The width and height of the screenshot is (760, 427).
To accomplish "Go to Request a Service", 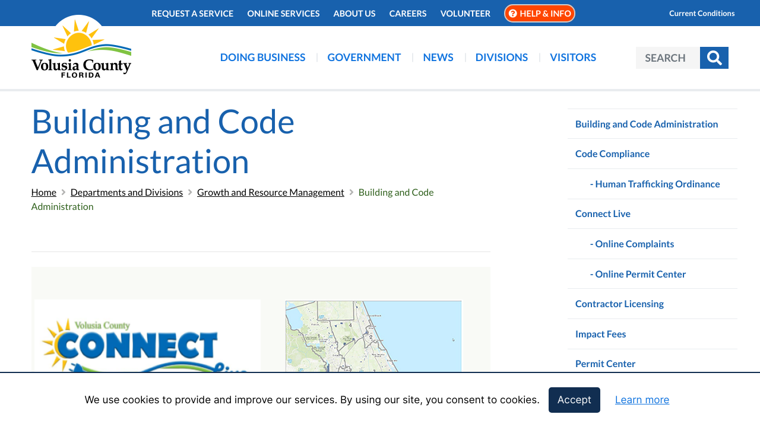I will tap(192, 13).
